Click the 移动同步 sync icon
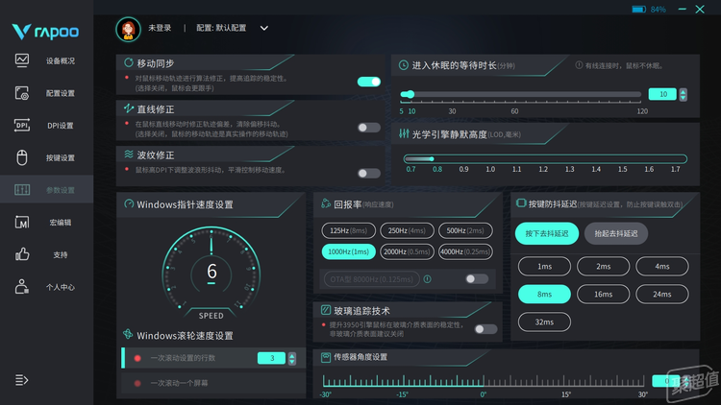 pos(128,62)
